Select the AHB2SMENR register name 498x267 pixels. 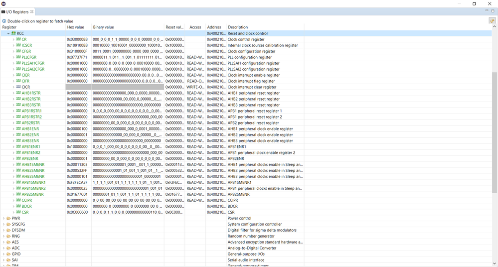[x=33, y=170]
